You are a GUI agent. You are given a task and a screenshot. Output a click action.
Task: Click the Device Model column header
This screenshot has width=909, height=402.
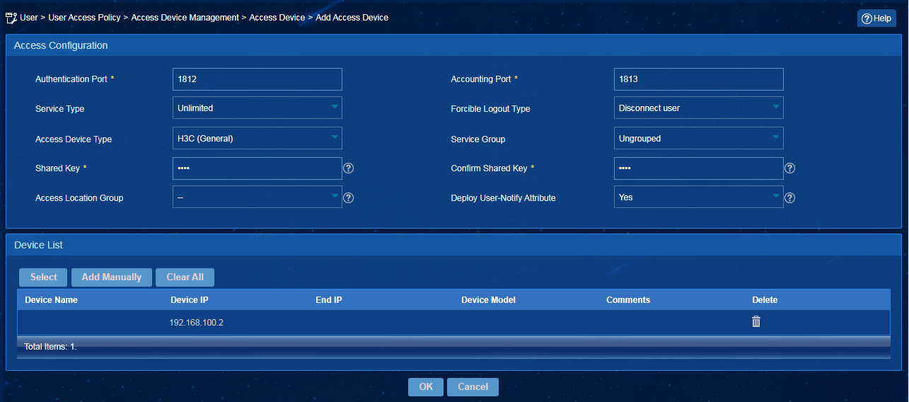coord(488,300)
